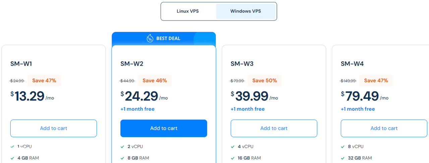This screenshot has width=429, height=163.
Task: Add SM-W3 plan to cart
Action: (274, 128)
